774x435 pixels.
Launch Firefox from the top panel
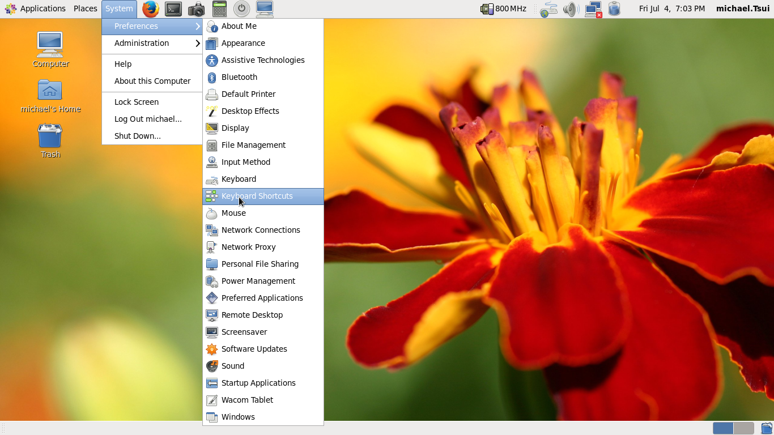(x=150, y=8)
